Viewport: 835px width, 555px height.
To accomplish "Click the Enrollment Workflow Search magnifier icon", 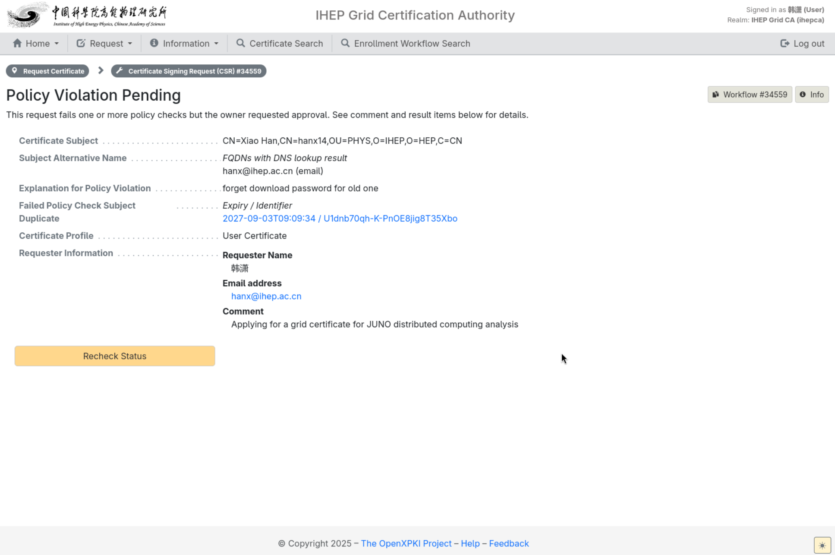I will pos(345,43).
